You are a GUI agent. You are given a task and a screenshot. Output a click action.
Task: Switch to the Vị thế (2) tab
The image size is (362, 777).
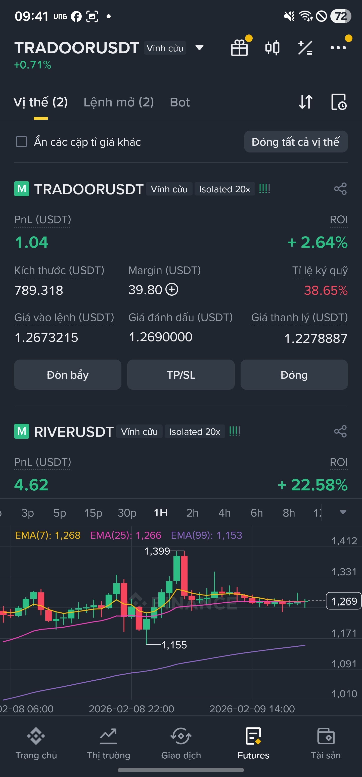coord(41,102)
